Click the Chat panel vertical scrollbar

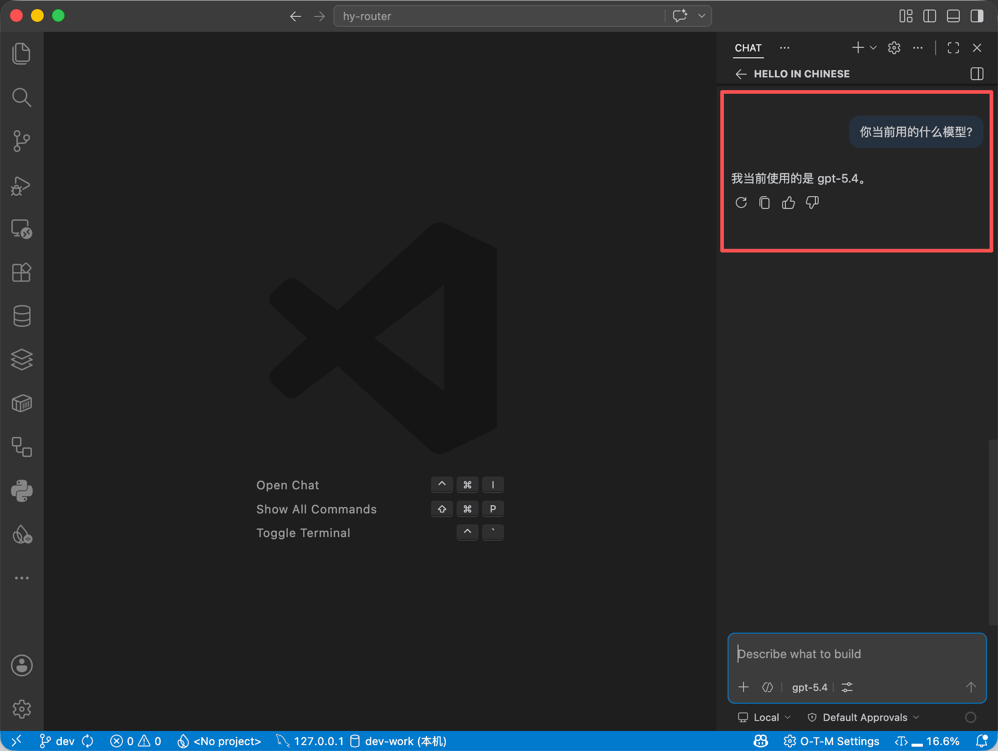(x=993, y=533)
